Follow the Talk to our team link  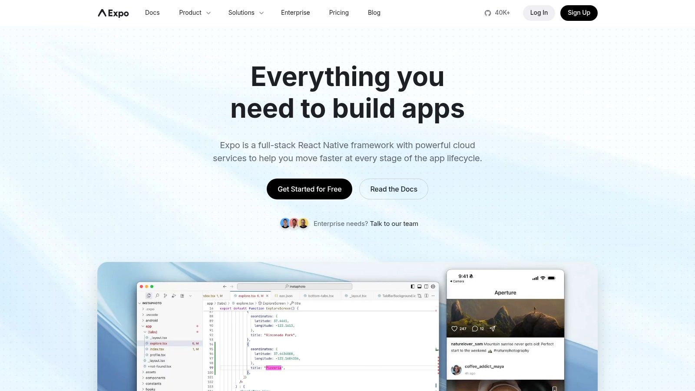coord(394,224)
